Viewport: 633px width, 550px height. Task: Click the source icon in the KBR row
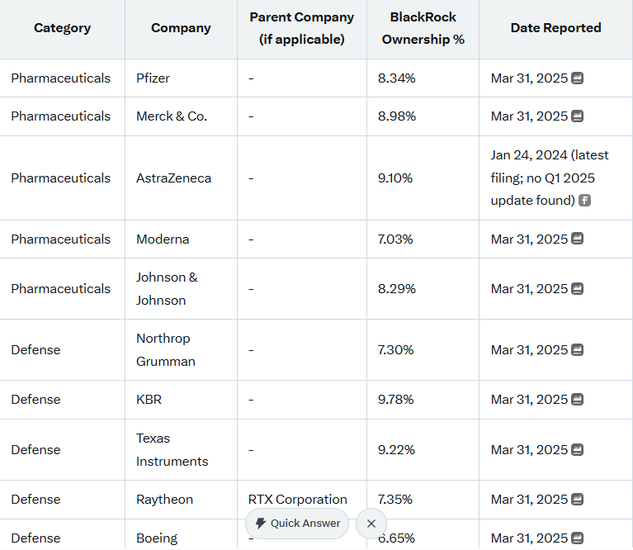tap(578, 400)
